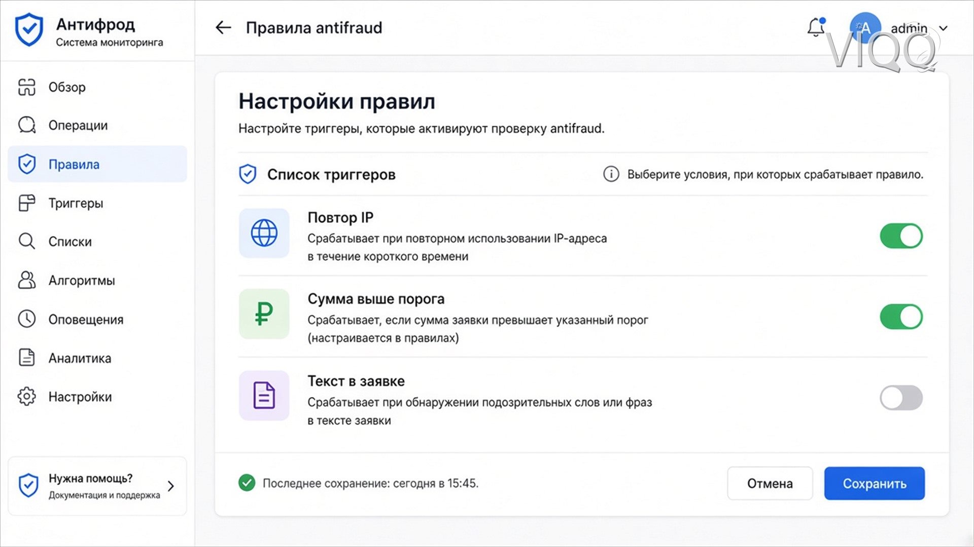This screenshot has height=547, width=974.
Task: Open the Оповещения menu item
Action: pos(97,319)
